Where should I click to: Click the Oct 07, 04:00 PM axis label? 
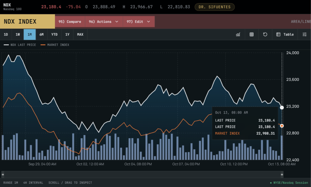click(186, 164)
